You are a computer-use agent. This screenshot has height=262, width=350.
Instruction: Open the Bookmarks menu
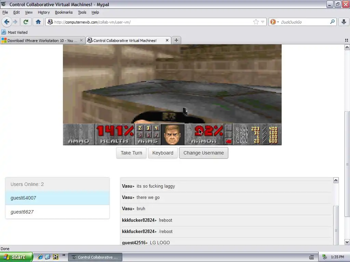pyautogui.click(x=64, y=12)
